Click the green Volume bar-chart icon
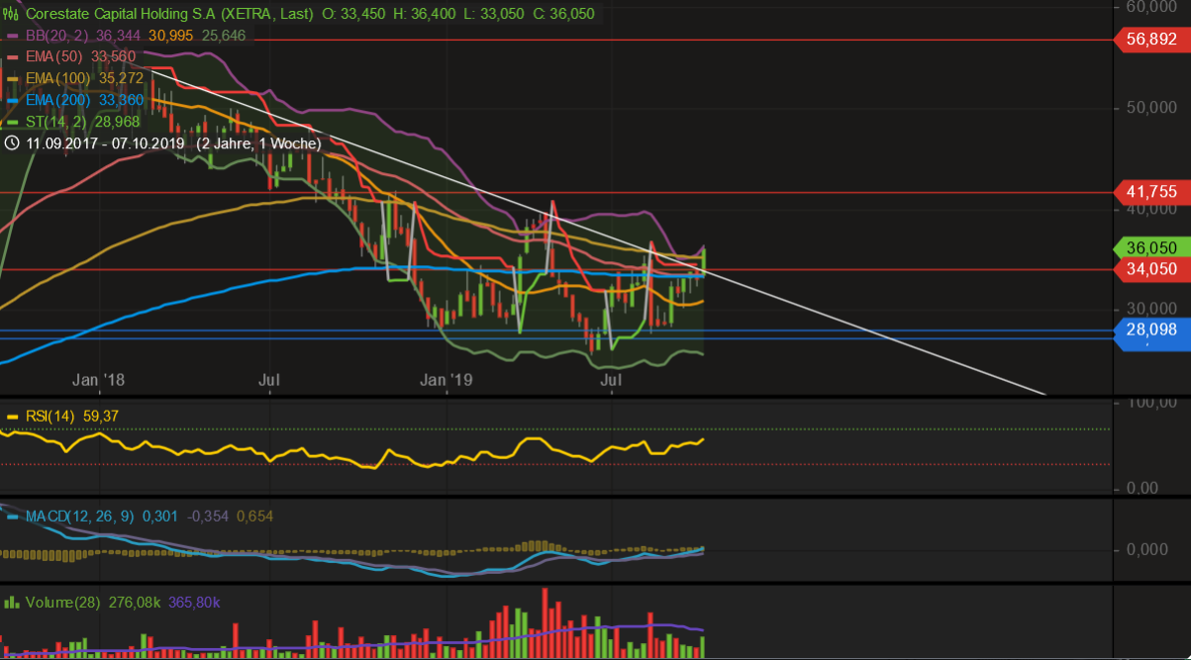This screenshot has height=660, width=1191. point(11,602)
